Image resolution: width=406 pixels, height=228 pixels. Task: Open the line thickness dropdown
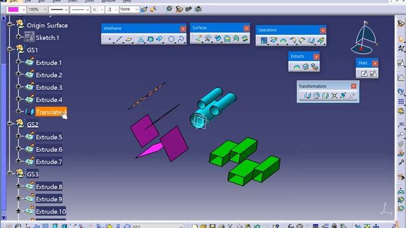pyautogui.click(x=66, y=9)
